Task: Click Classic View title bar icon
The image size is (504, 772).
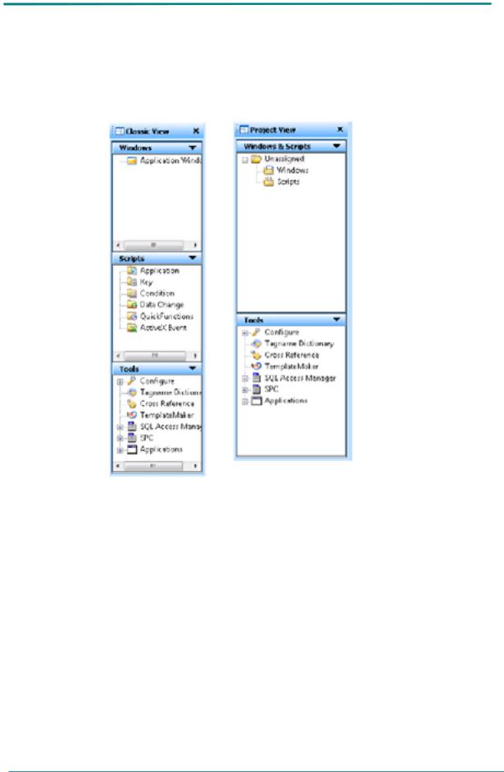Action: (x=120, y=131)
